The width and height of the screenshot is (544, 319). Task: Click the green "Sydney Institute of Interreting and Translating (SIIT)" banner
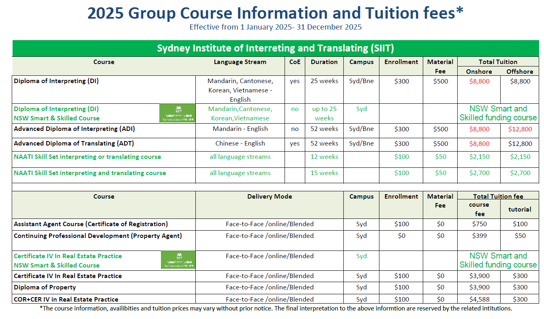tap(276, 48)
